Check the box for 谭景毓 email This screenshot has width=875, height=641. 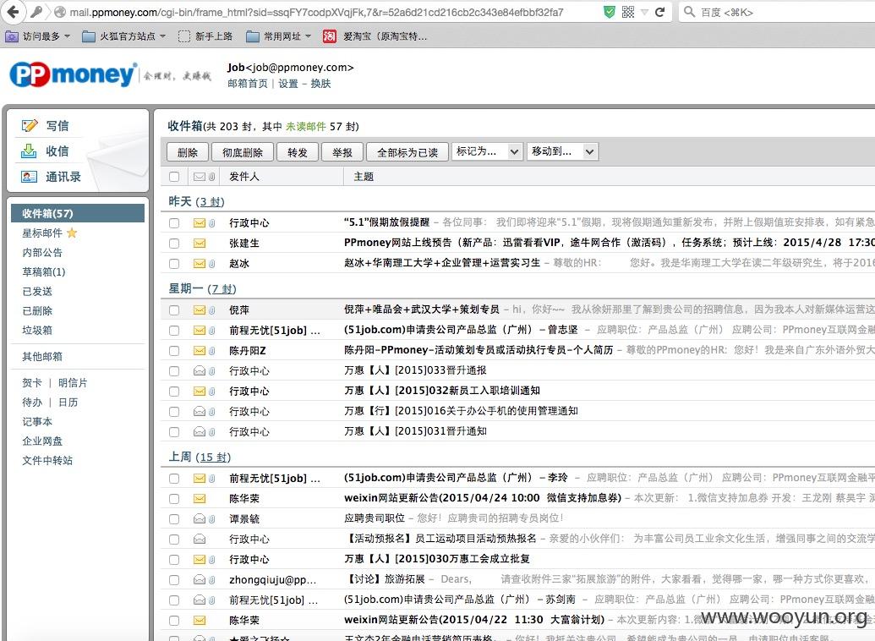coord(174,518)
